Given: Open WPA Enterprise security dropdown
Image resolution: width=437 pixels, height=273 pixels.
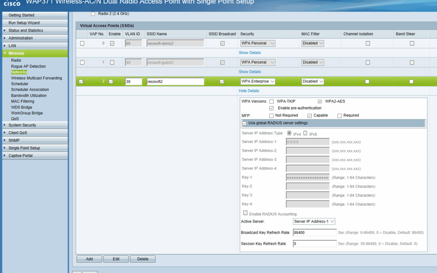Looking at the screenshot, I should tap(258, 81).
